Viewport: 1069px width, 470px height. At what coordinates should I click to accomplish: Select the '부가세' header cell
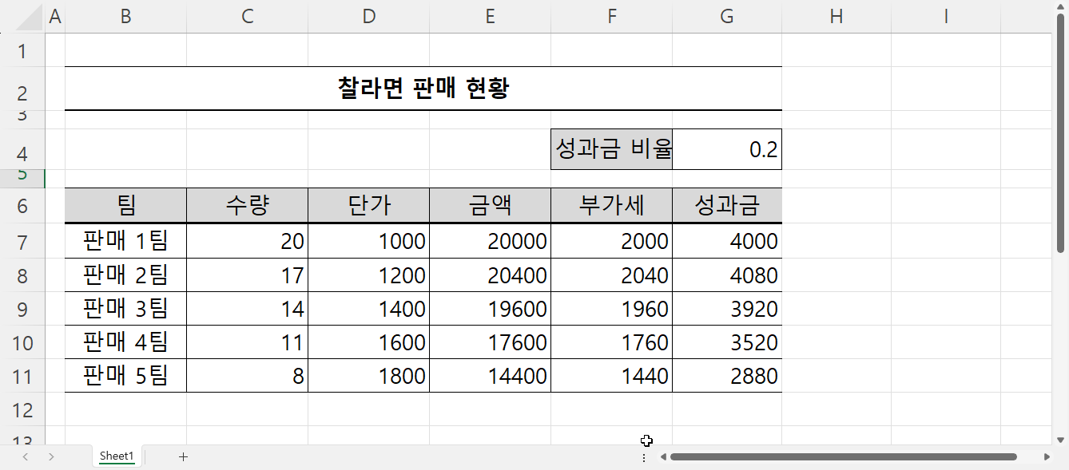point(612,206)
